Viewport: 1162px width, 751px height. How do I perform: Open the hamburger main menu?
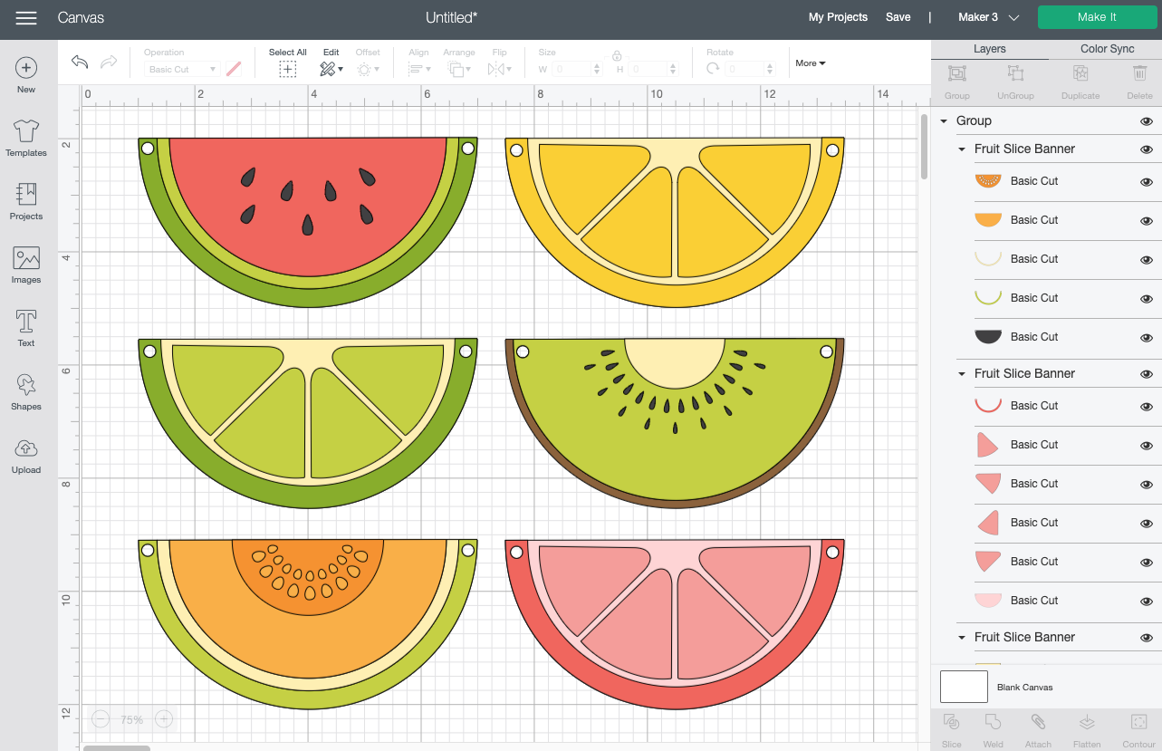[26, 18]
